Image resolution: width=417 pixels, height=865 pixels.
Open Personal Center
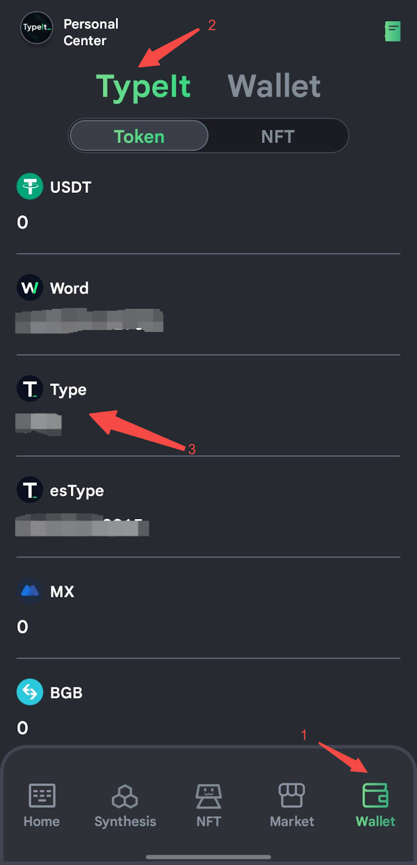90,31
